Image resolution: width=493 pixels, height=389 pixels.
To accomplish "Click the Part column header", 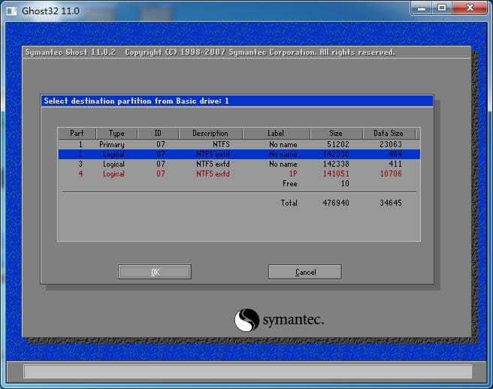I will pyautogui.click(x=76, y=134).
